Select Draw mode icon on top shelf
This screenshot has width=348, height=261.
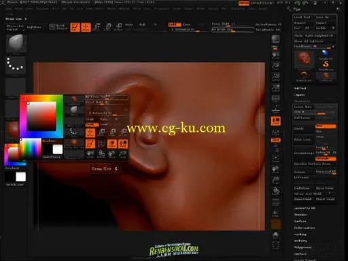tap(86, 27)
